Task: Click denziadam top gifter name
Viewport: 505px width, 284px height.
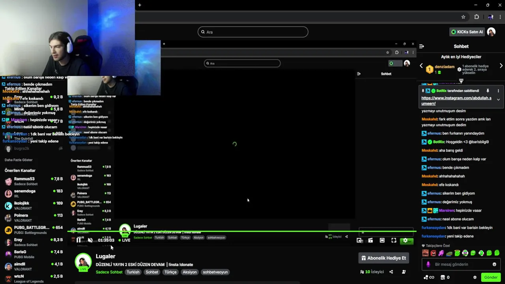Action: pos(445,67)
